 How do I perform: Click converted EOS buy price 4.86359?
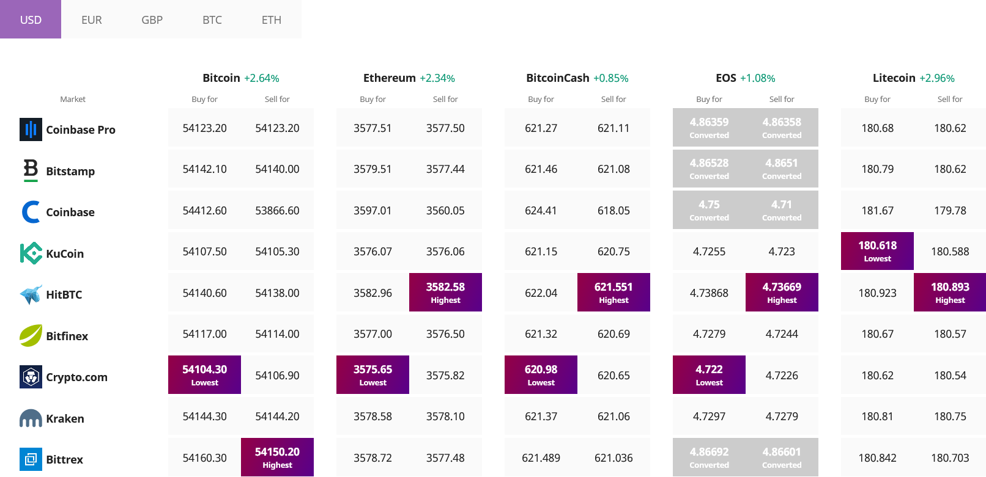(709, 127)
